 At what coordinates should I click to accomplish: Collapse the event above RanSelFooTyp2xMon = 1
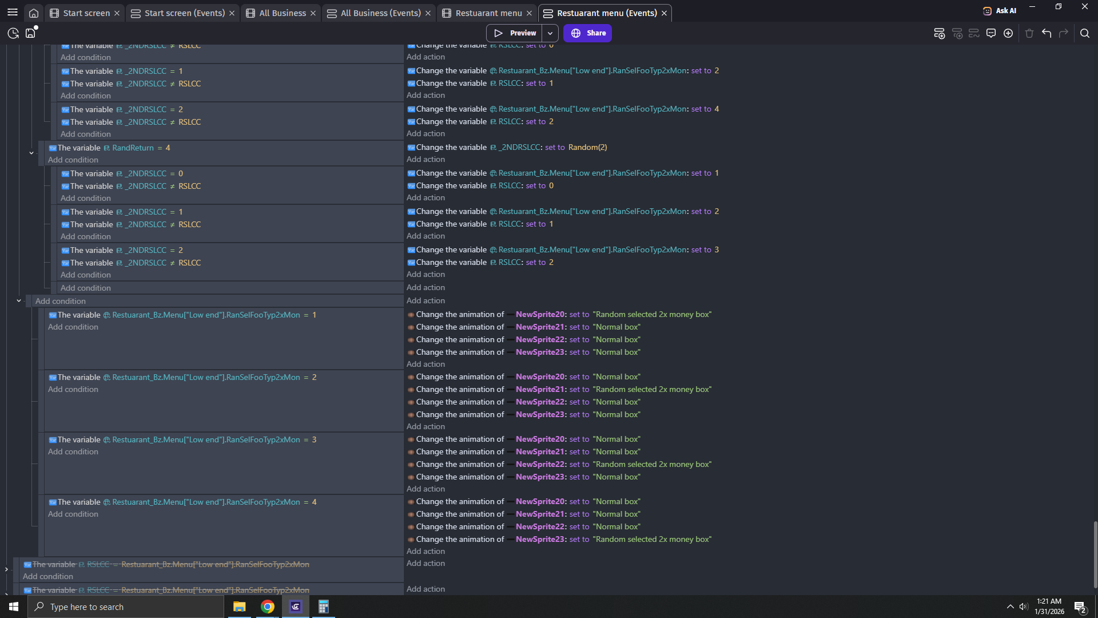tap(19, 301)
